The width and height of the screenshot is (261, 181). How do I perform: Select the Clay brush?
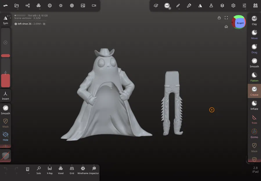click(254, 20)
